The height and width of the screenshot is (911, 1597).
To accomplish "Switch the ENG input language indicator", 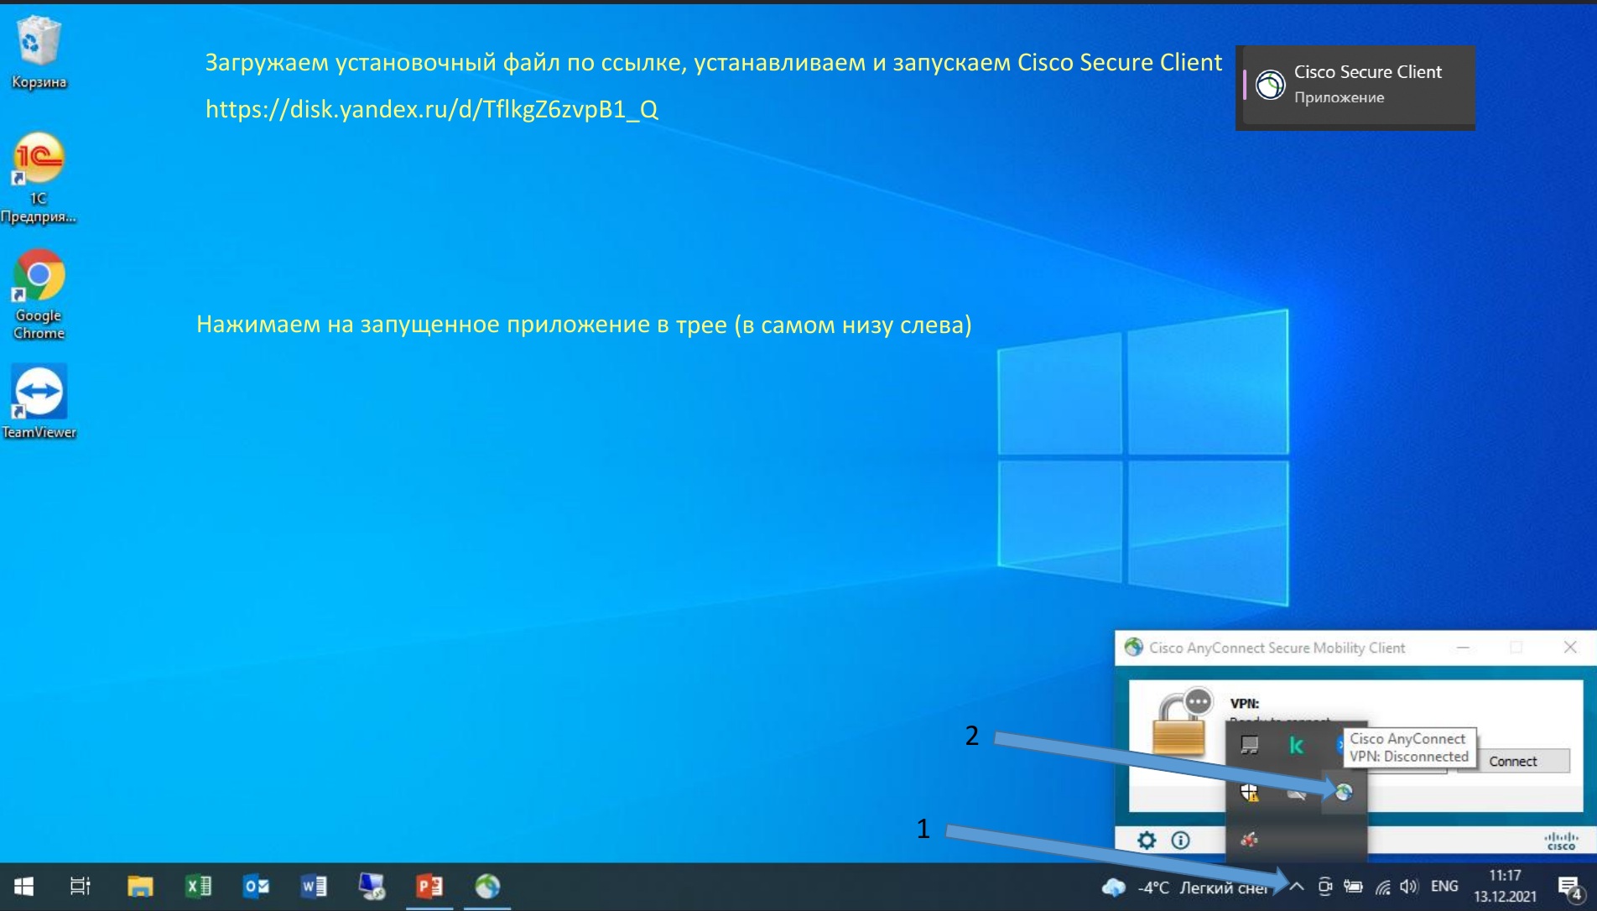I will tap(1444, 887).
